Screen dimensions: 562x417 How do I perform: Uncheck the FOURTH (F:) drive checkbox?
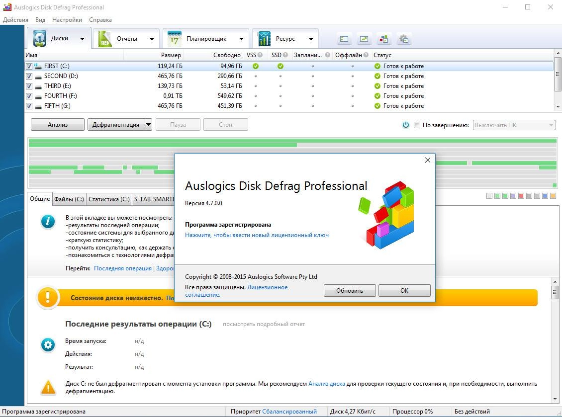tap(29, 96)
